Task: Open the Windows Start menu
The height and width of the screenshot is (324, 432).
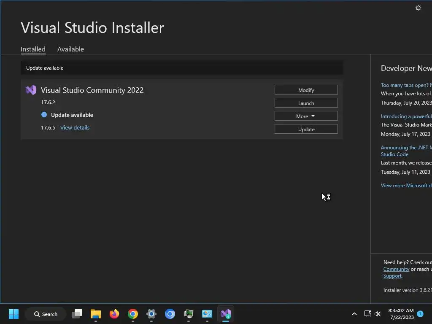Action: pyautogui.click(x=13, y=314)
